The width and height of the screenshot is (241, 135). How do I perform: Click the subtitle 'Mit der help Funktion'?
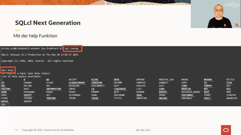tap(35, 36)
